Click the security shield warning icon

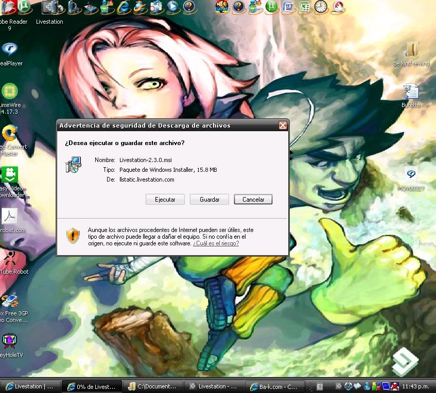pyautogui.click(x=73, y=236)
